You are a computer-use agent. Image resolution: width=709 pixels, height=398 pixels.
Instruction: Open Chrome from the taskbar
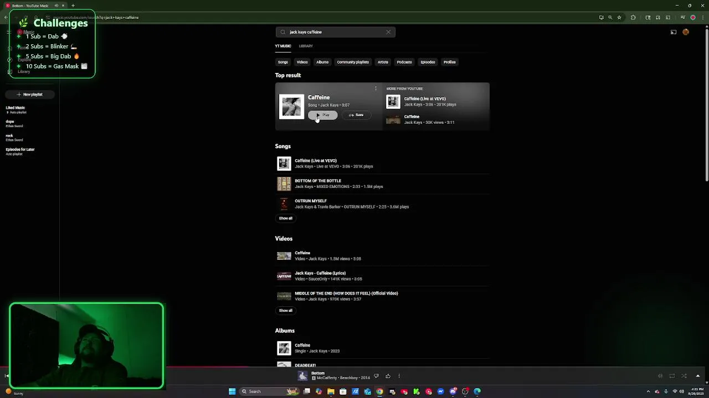pyautogui.click(x=379, y=391)
